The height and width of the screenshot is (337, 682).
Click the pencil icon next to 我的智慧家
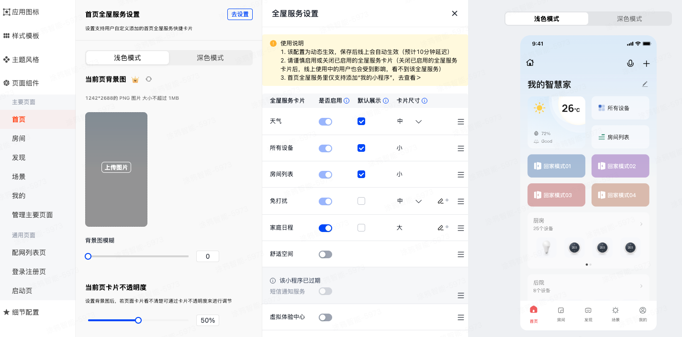click(645, 84)
